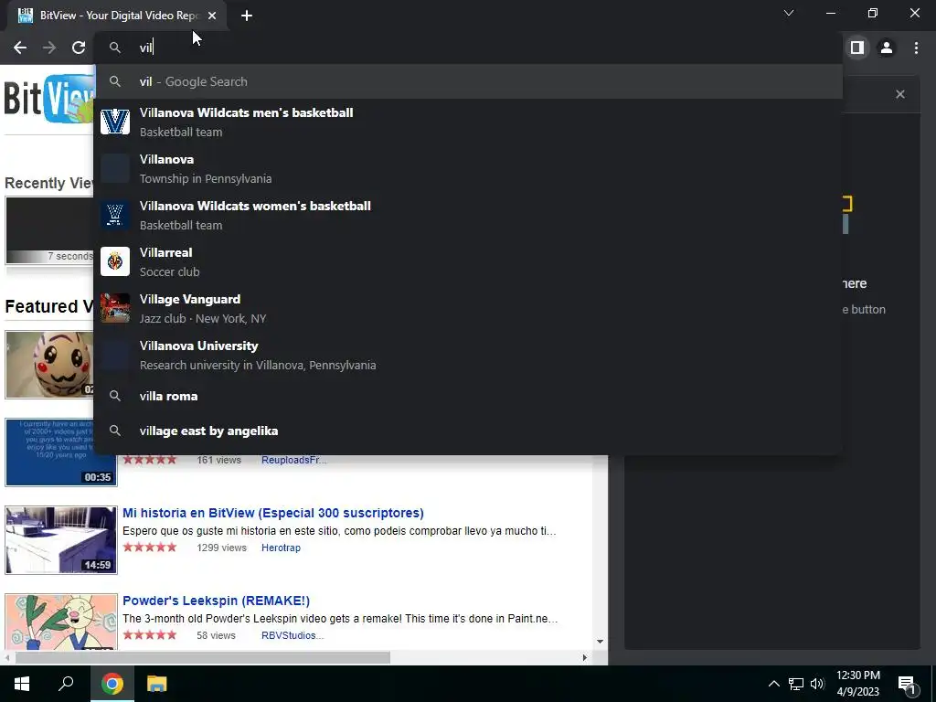The height and width of the screenshot is (702, 936).
Task: Open the network status tray icon
Action: click(796, 684)
